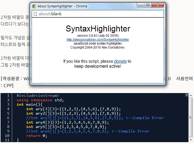The width and height of the screenshot is (194, 144).
Task: Click the commented ary6[][] Compile Error line
Action: [x=88, y=131]
